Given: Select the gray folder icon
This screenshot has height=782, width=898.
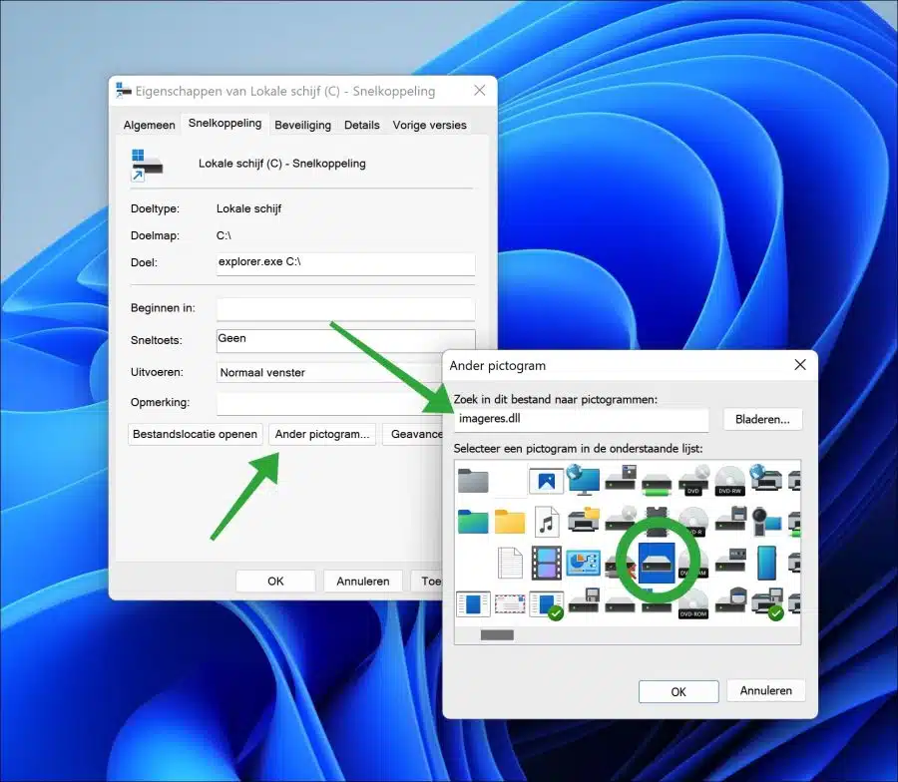Looking at the screenshot, I should pos(473,481).
